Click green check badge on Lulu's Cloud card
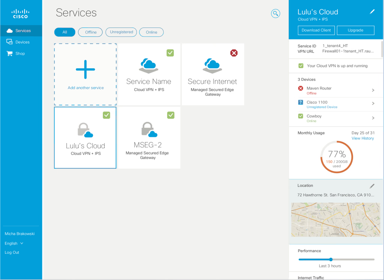This screenshot has width=384, height=280. pyautogui.click(x=106, y=115)
